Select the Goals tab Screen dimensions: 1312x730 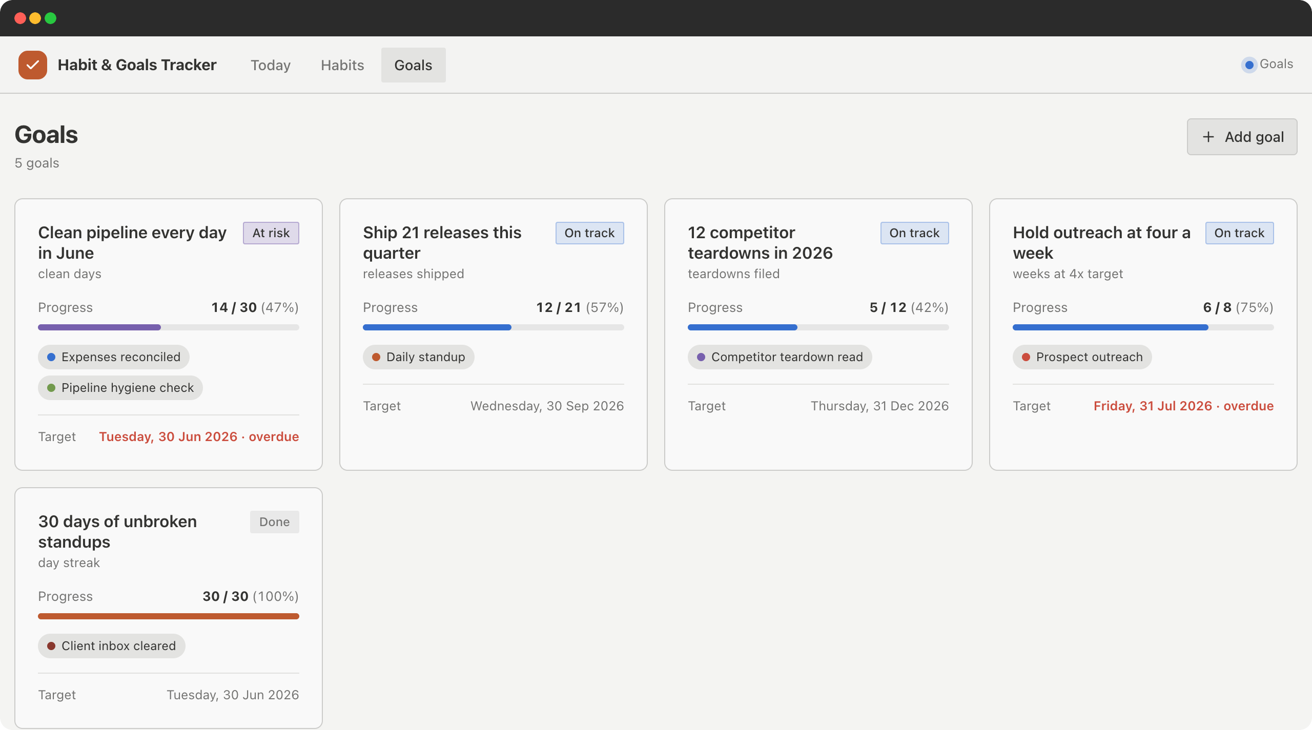[x=413, y=65]
